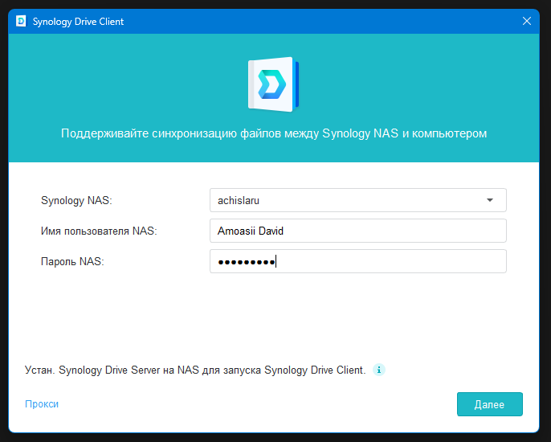
Task: Open the achislaru NAS combo box
Action: (358, 200)
